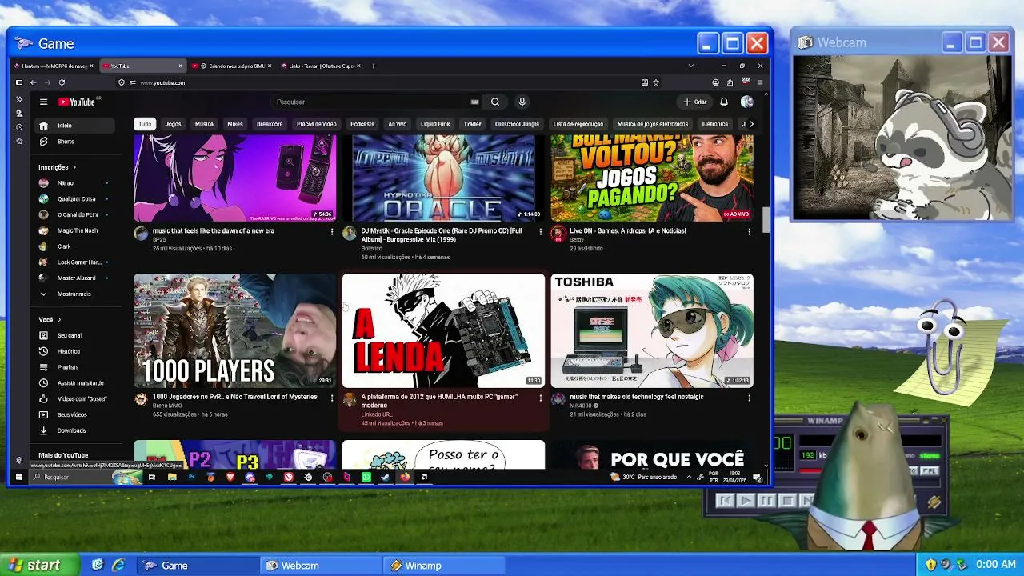
Task: Open the on-screen keyboard icon in search box
Action: pos(474,102)
